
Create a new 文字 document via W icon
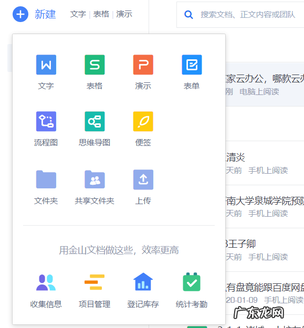(46, 65)
